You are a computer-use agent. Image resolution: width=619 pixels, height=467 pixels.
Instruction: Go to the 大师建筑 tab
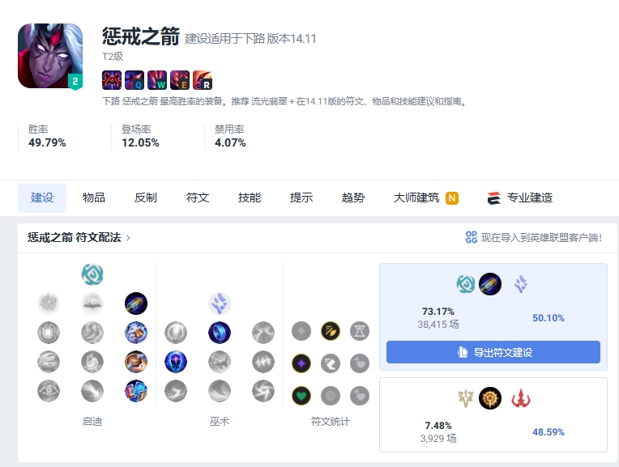click(425, 198)
